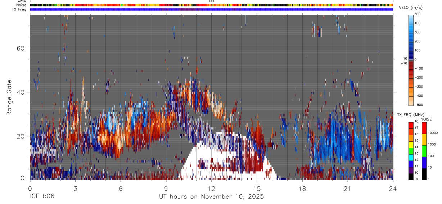Click the '17' label in the TX FRQ legend
The height and width of the screenshot is (204, 442).
[417, 128]
